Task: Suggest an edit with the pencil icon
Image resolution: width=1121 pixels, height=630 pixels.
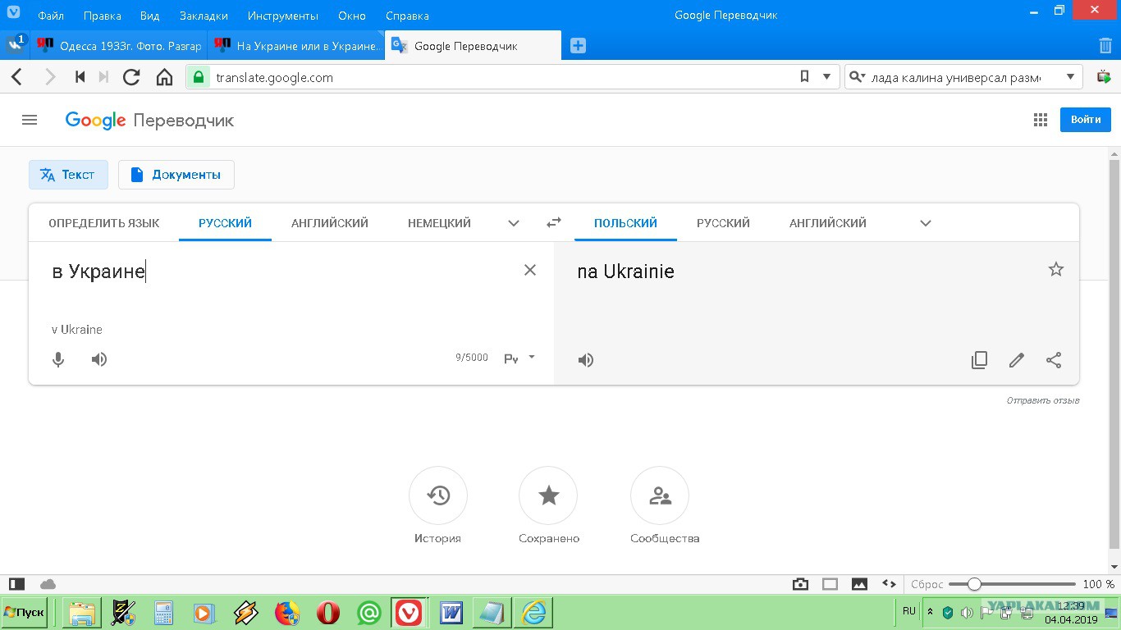Action: 1017,360
